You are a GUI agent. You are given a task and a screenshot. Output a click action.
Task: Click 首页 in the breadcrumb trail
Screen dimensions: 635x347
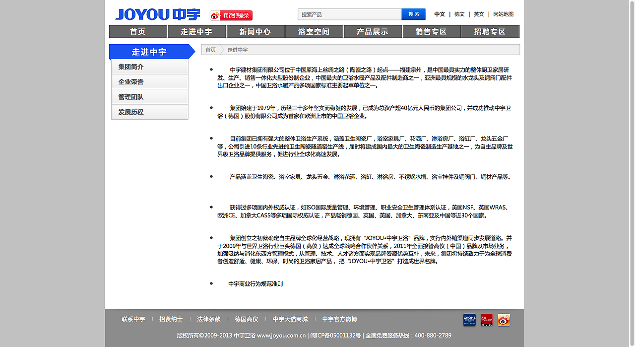click(210, 50)
